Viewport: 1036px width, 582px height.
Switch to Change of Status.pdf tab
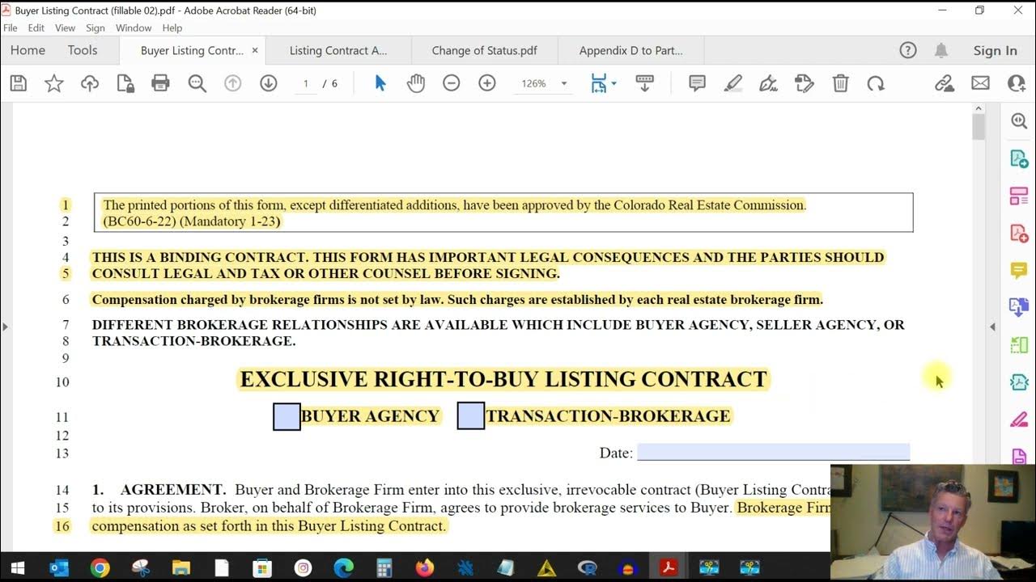point(484,50)
